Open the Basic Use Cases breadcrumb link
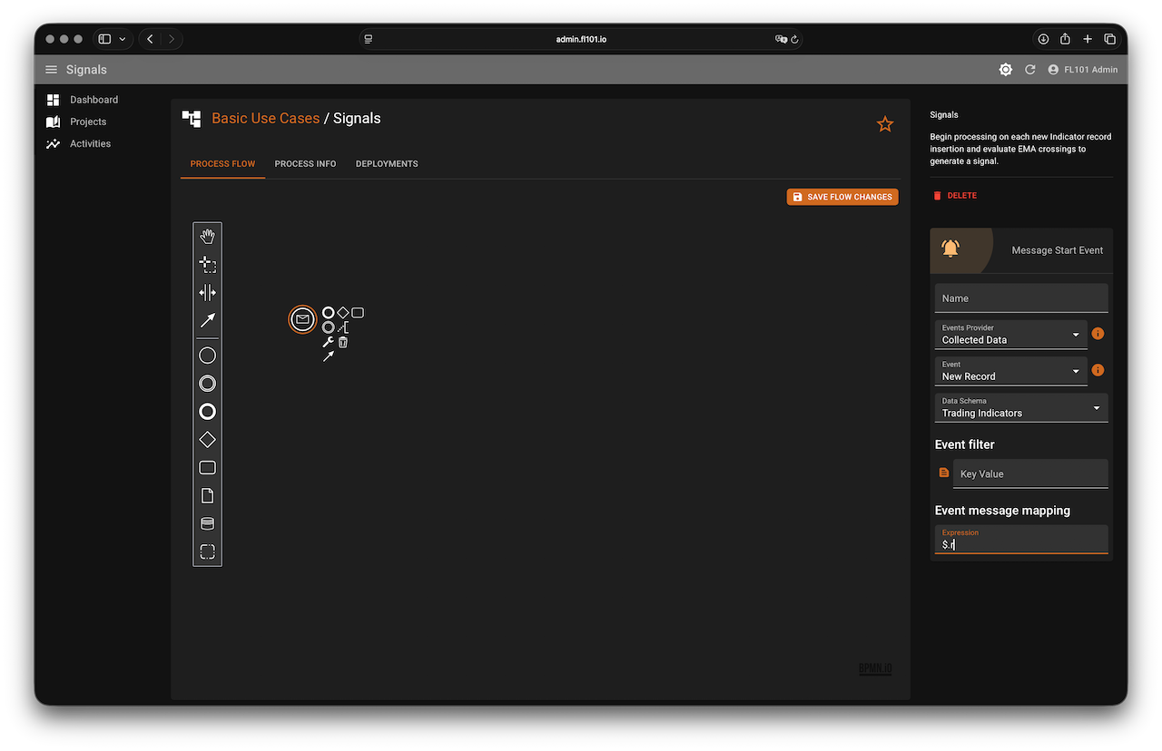Viewport: 1162px width, 751px height. (265, 119)
